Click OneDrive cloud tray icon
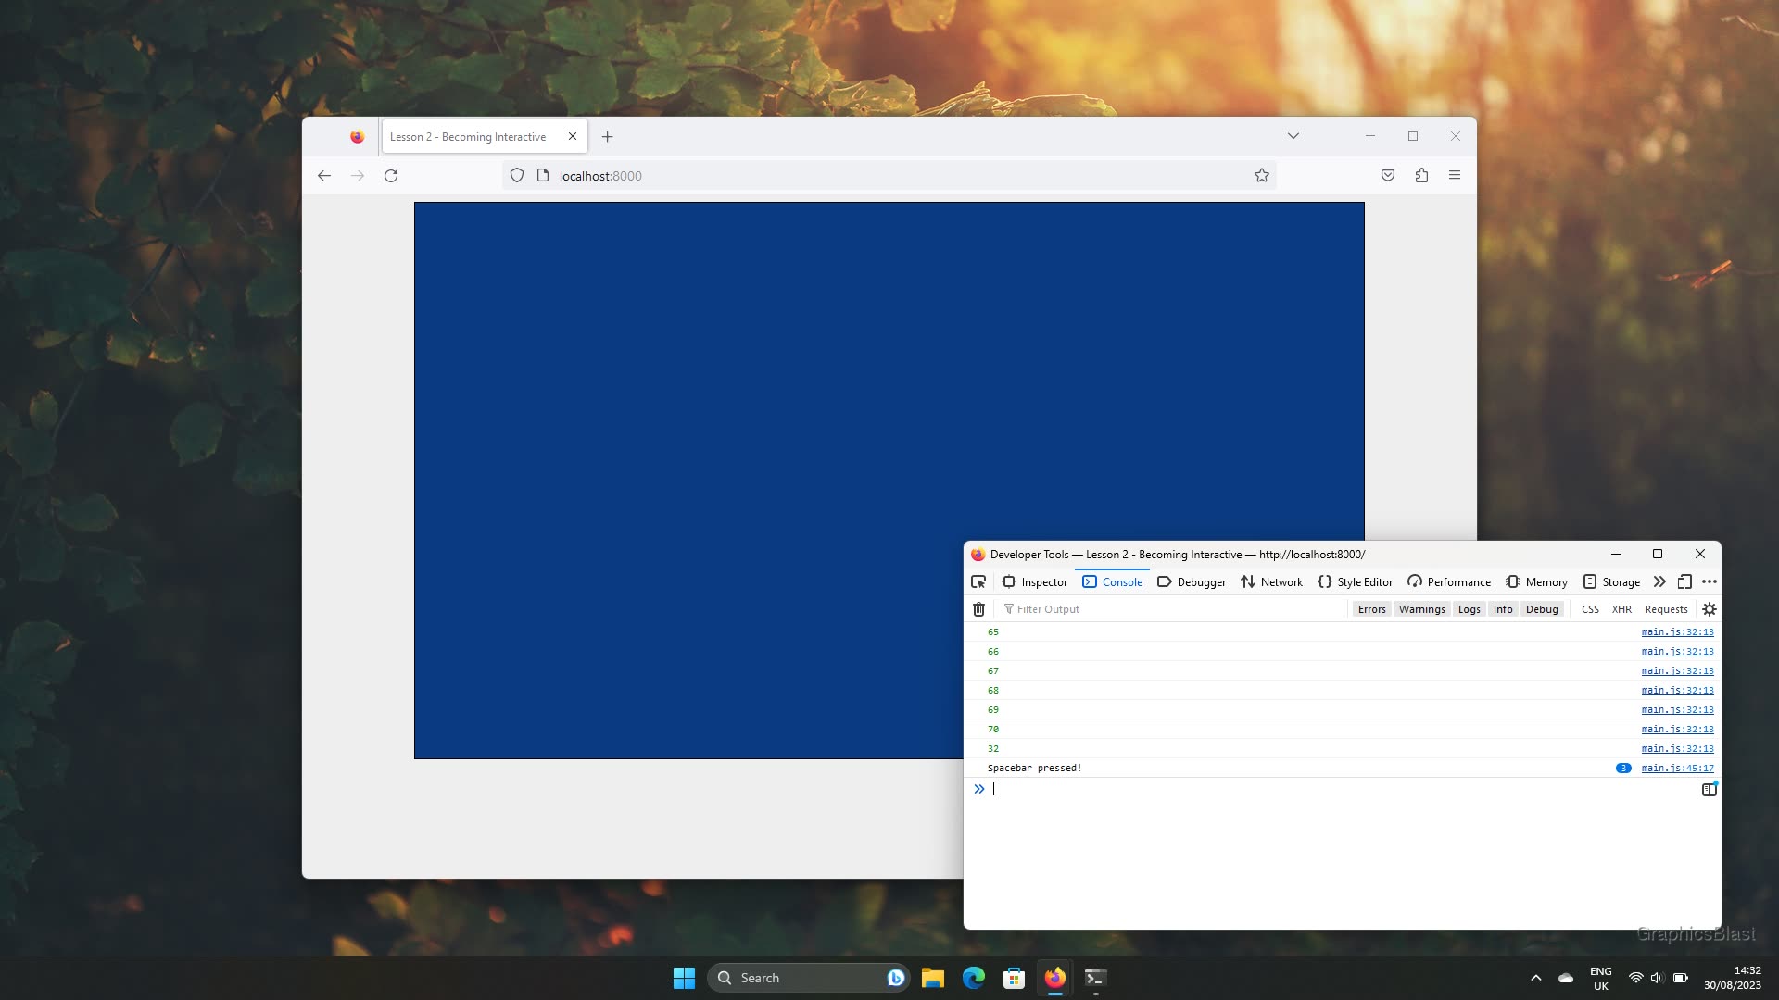 click(1566, 978)
